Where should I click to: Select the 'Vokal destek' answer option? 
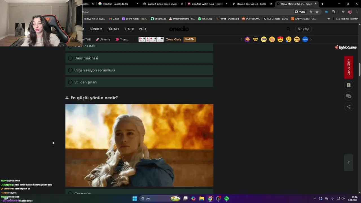(139, 47)
